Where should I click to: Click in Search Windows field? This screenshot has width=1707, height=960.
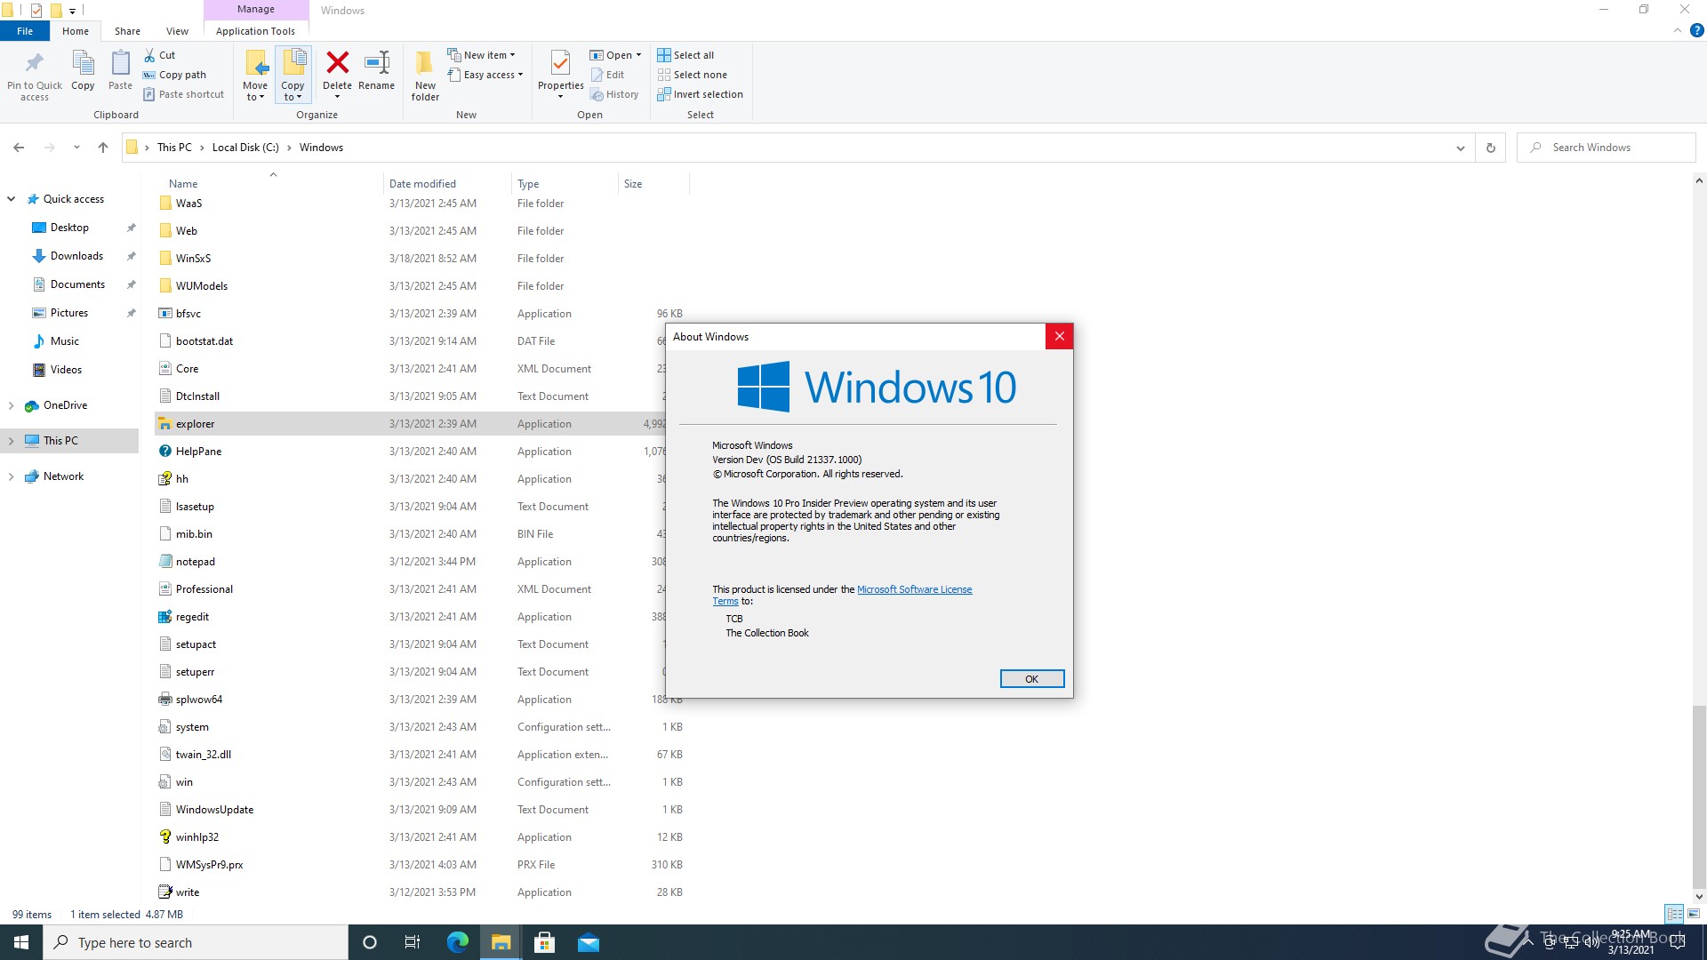(1606, 148)
